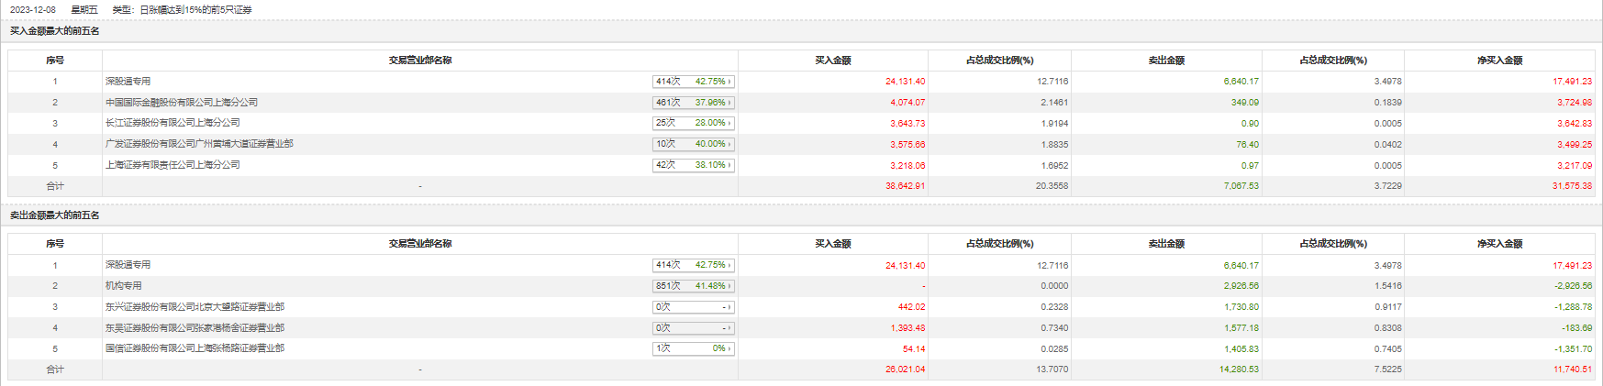Viewport: 1603px width, 386px height.
Task: Click 深股通专用 in the bottom sell table
Action: click(x=128, y=265)
